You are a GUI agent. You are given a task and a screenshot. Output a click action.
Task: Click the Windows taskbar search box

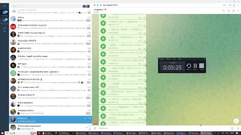coord(21,133)
